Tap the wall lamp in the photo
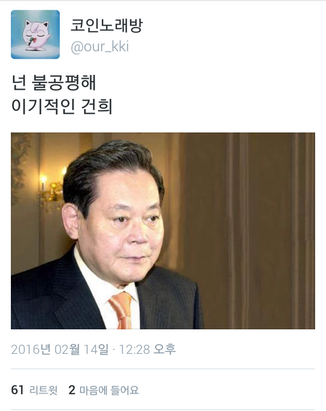This screenshot has width=326, height=411. tap(52, 190)
